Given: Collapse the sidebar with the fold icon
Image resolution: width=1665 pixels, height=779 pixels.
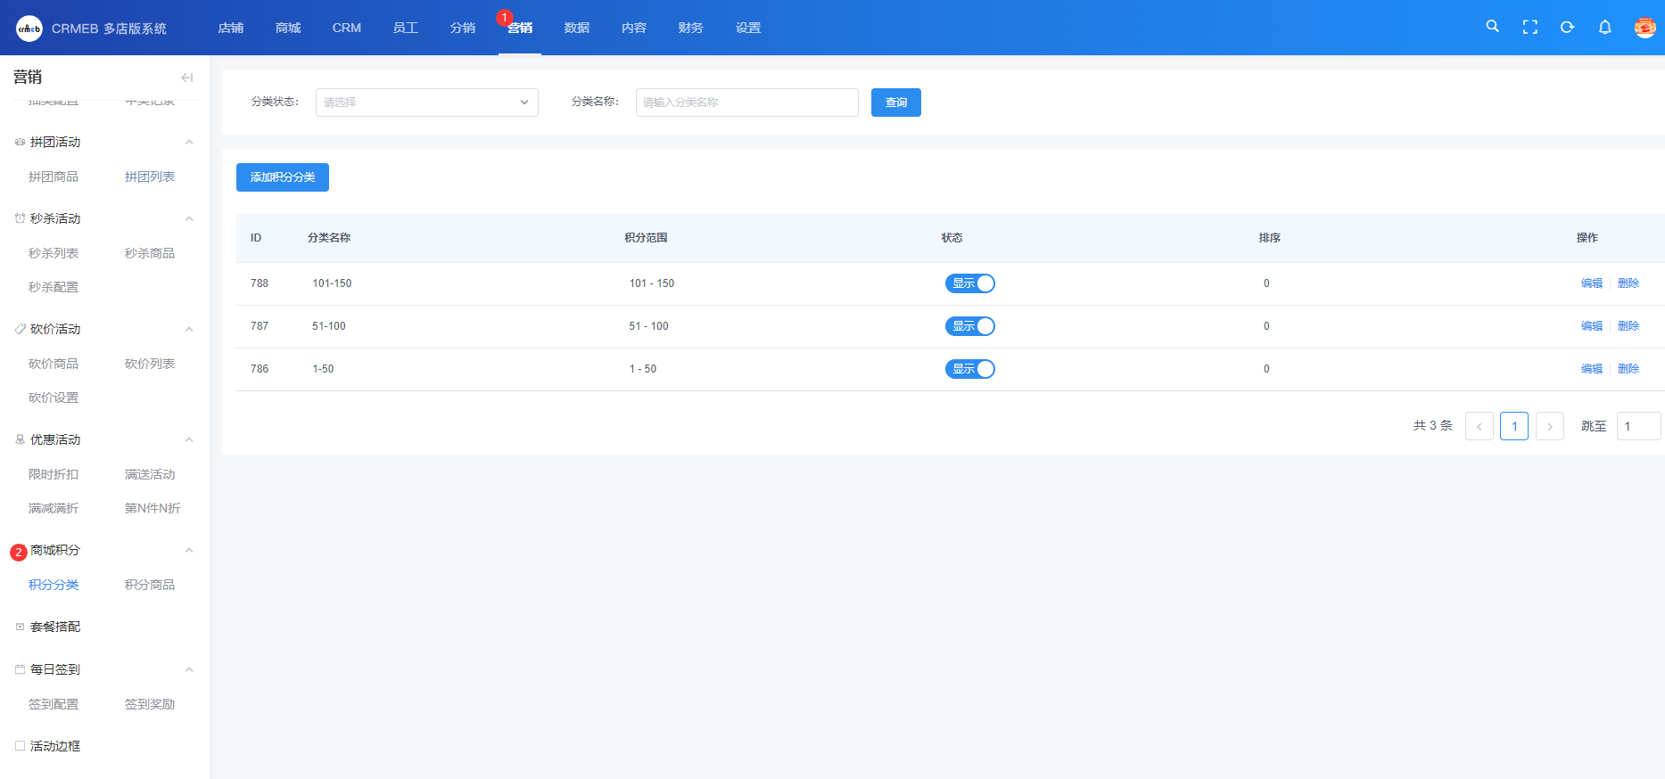Looking at the screenshot, I should click(x=186, y=78).
